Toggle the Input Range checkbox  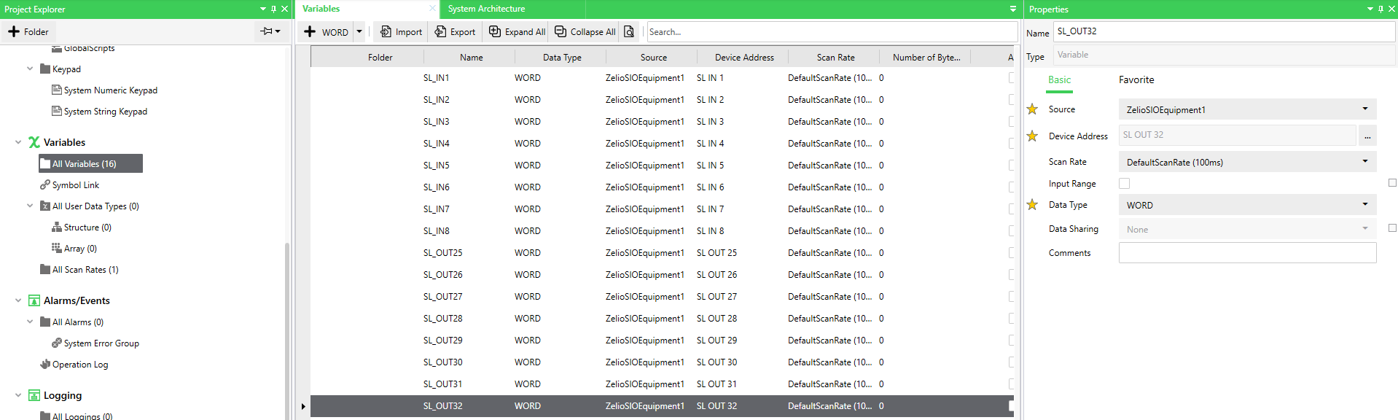click(x=1124, y=184)
